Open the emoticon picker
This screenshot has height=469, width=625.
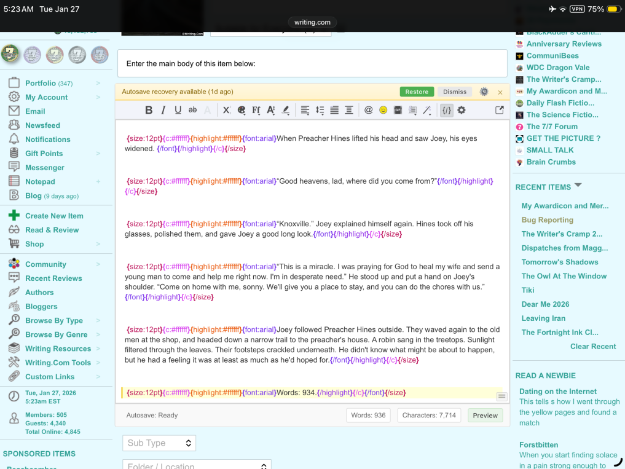pyautogui.click(x=383, y=110)
